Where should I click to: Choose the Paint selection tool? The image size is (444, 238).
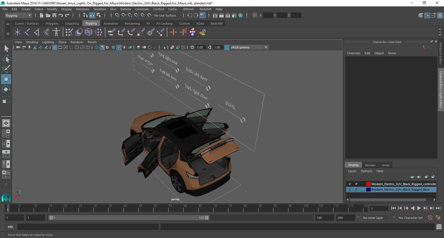tap(6, 69)
